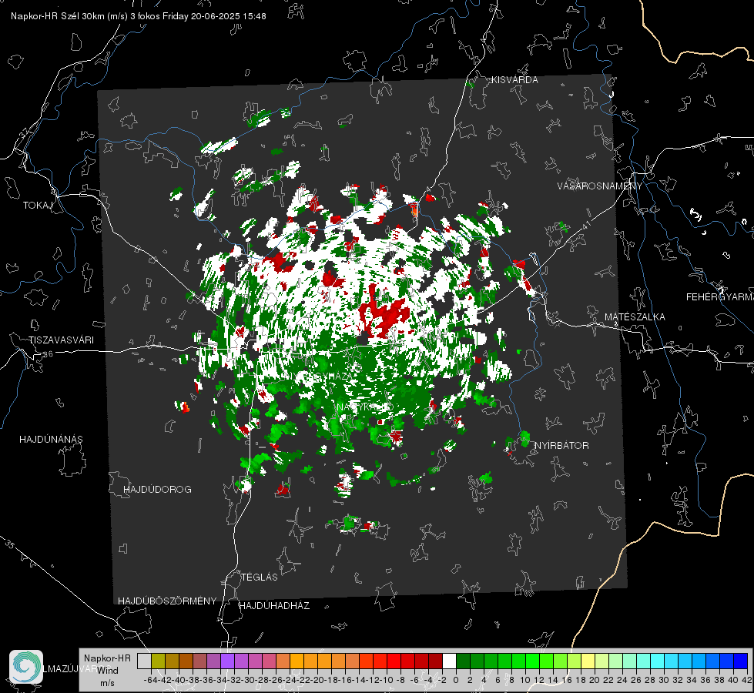The image size is (754, 693).
Task: Pick the gray first legend swatch
Action: click(144, 661)
